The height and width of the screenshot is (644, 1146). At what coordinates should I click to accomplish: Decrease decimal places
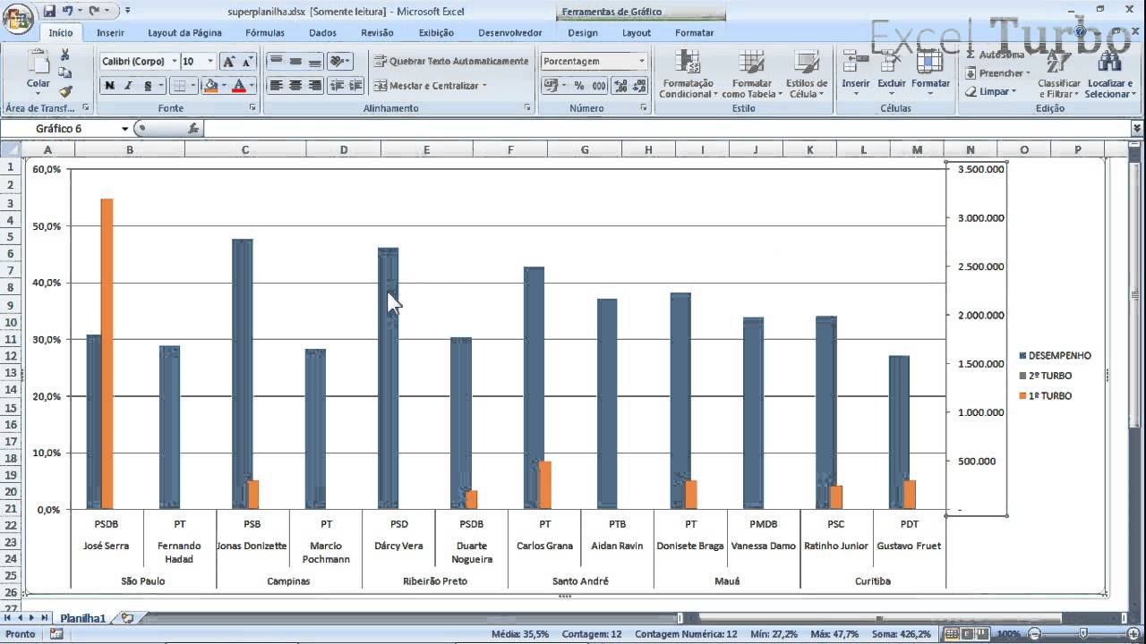tap(640, 86)
